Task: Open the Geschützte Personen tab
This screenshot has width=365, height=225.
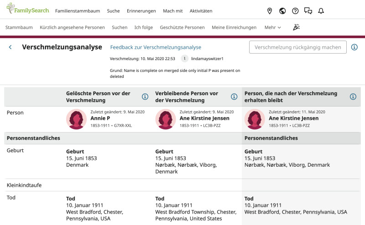Action: 182,27
